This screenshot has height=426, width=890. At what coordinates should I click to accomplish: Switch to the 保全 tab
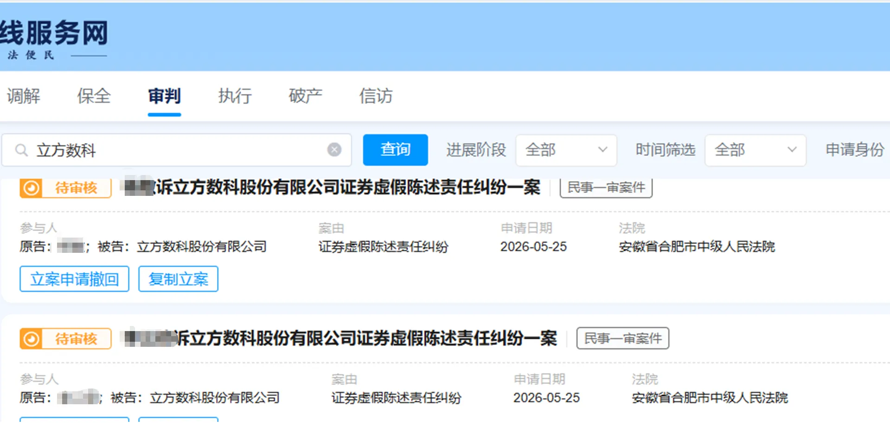coord(94,96)
